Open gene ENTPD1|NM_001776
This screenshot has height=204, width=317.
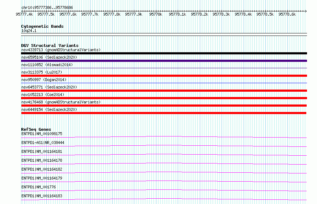(38, 187)
